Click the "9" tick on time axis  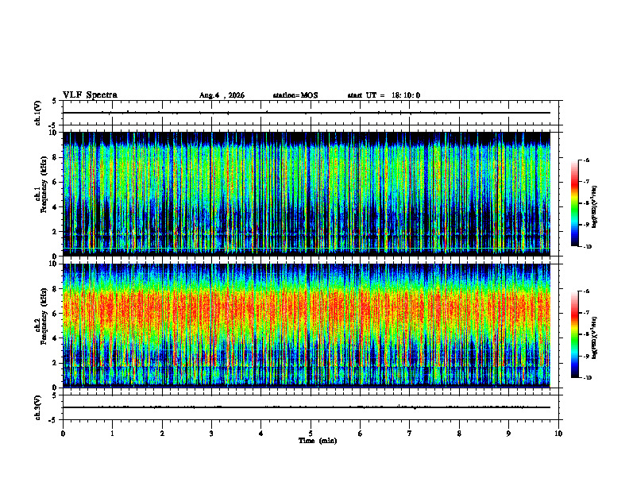508,434
